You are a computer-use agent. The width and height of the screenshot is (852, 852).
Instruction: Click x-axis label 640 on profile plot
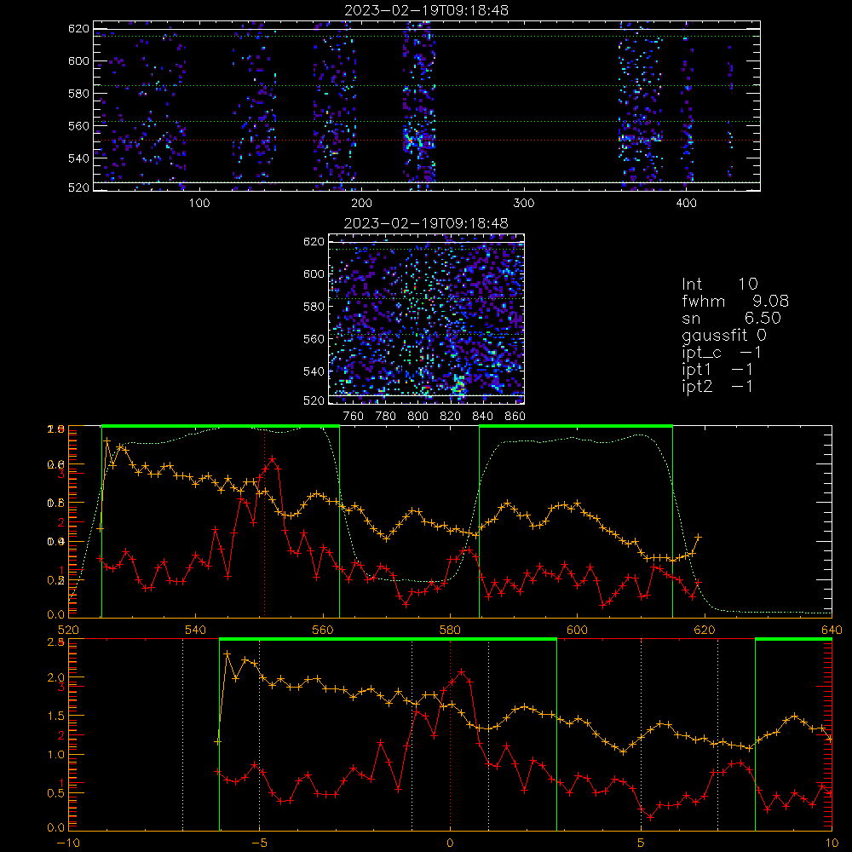point(832,630)
